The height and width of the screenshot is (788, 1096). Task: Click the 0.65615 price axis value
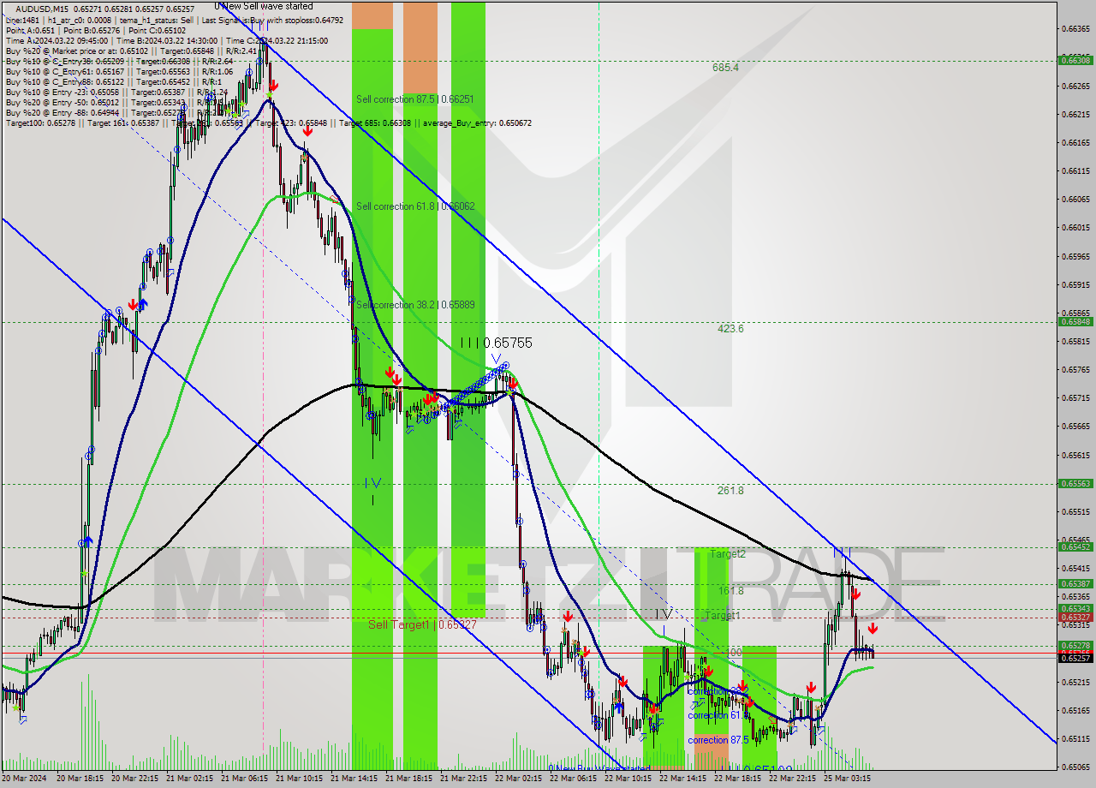(1075, 455)
